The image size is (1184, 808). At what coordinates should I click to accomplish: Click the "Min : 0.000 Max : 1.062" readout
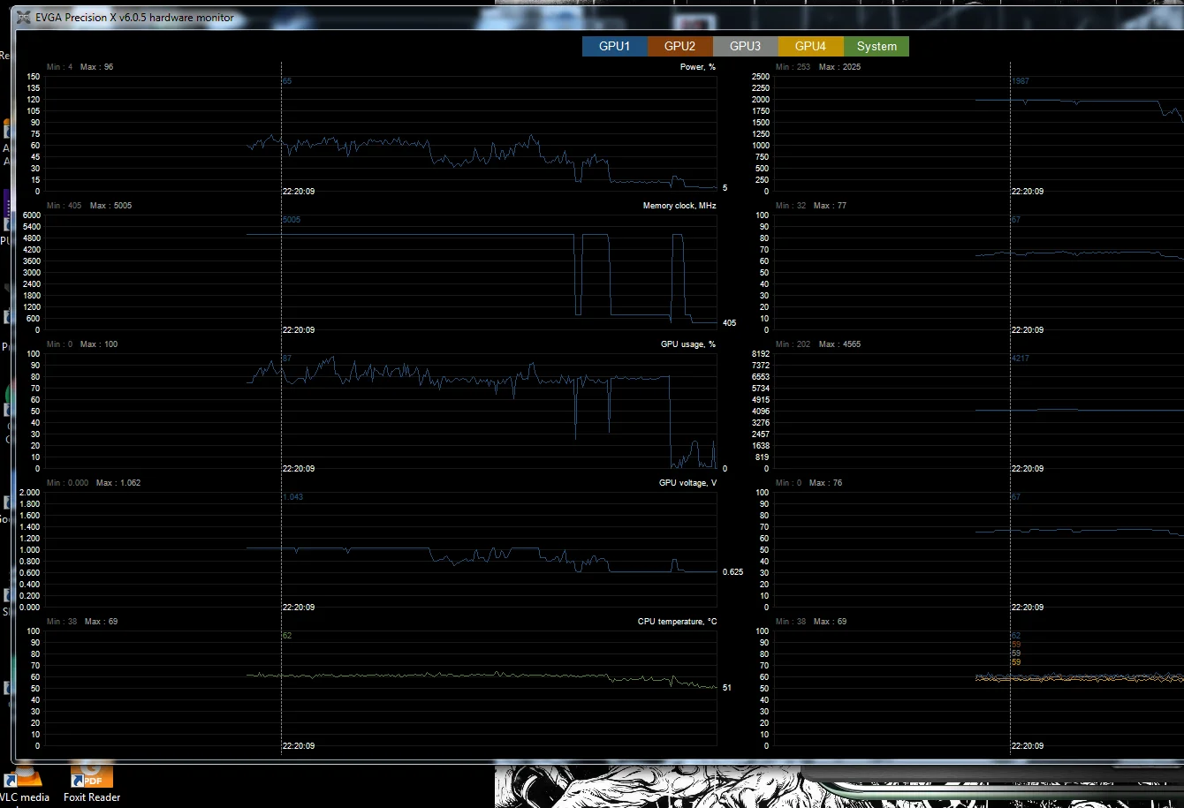click(x=94, y=483)
